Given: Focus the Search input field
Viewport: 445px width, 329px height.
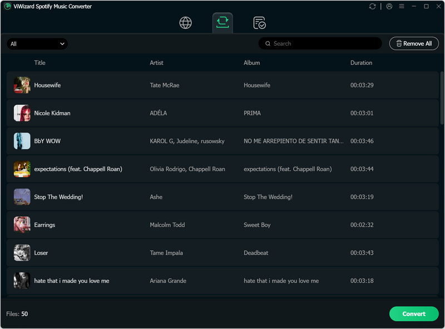Looking at the screenshot, I should 320,44.
